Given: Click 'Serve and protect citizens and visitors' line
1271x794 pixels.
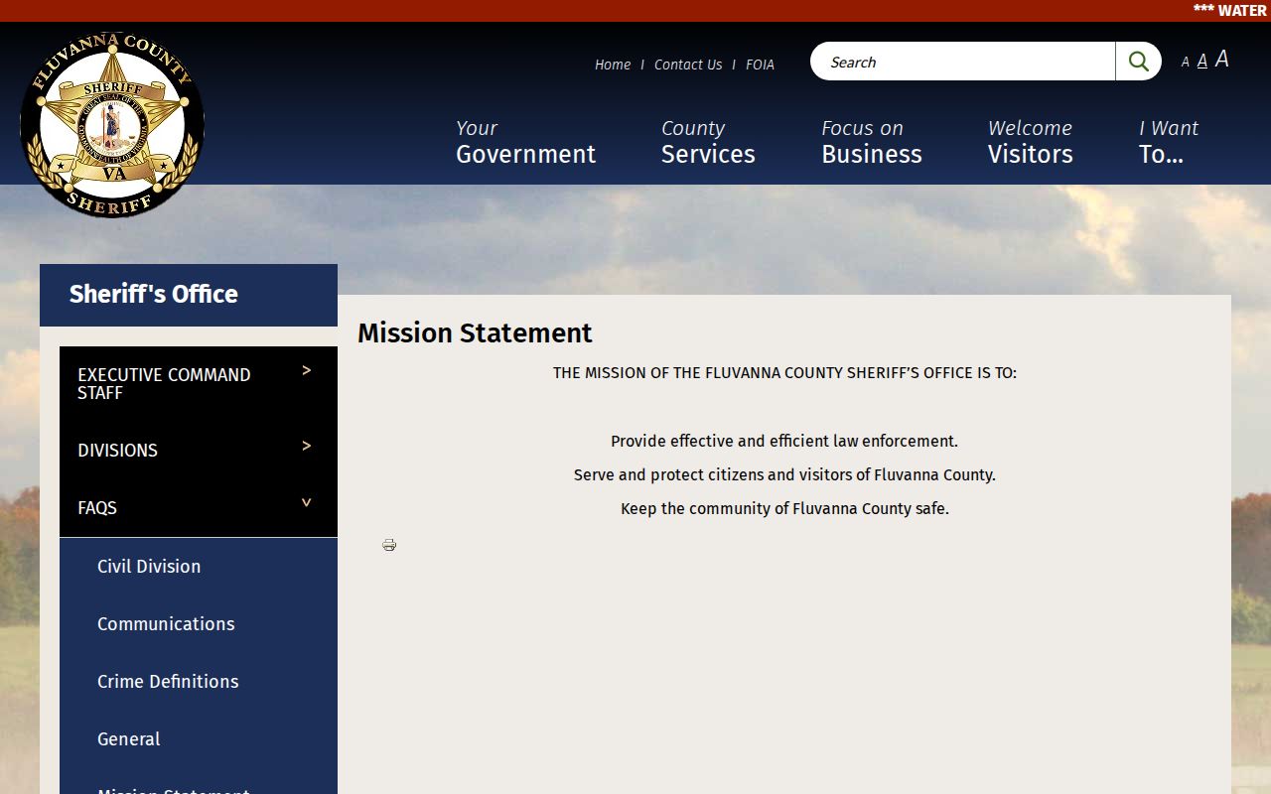Looking at the screenshot, I should pyautogui.click(x=784, y=475).
